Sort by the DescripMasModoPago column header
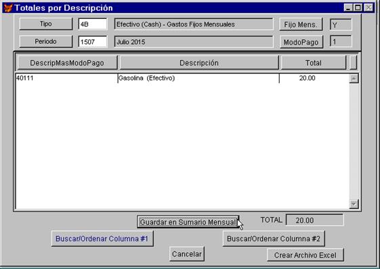 coord(67,63)
